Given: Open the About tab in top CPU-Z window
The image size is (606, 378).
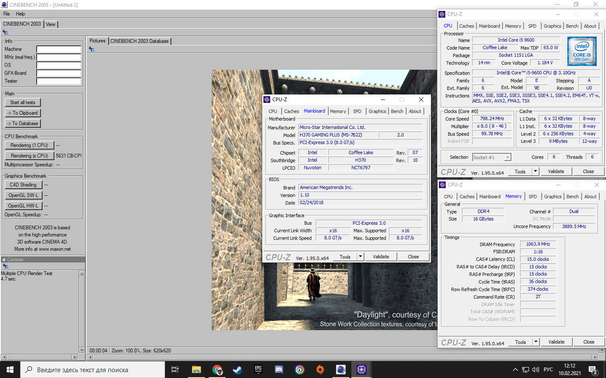Looking at the screenshot, I should (x=590, y=26).
